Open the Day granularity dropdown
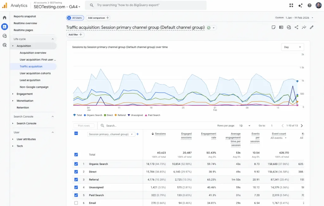 tap(292, 47)
